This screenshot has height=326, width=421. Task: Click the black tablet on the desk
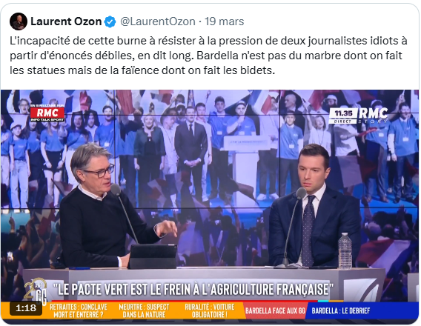tap(152, 256)
